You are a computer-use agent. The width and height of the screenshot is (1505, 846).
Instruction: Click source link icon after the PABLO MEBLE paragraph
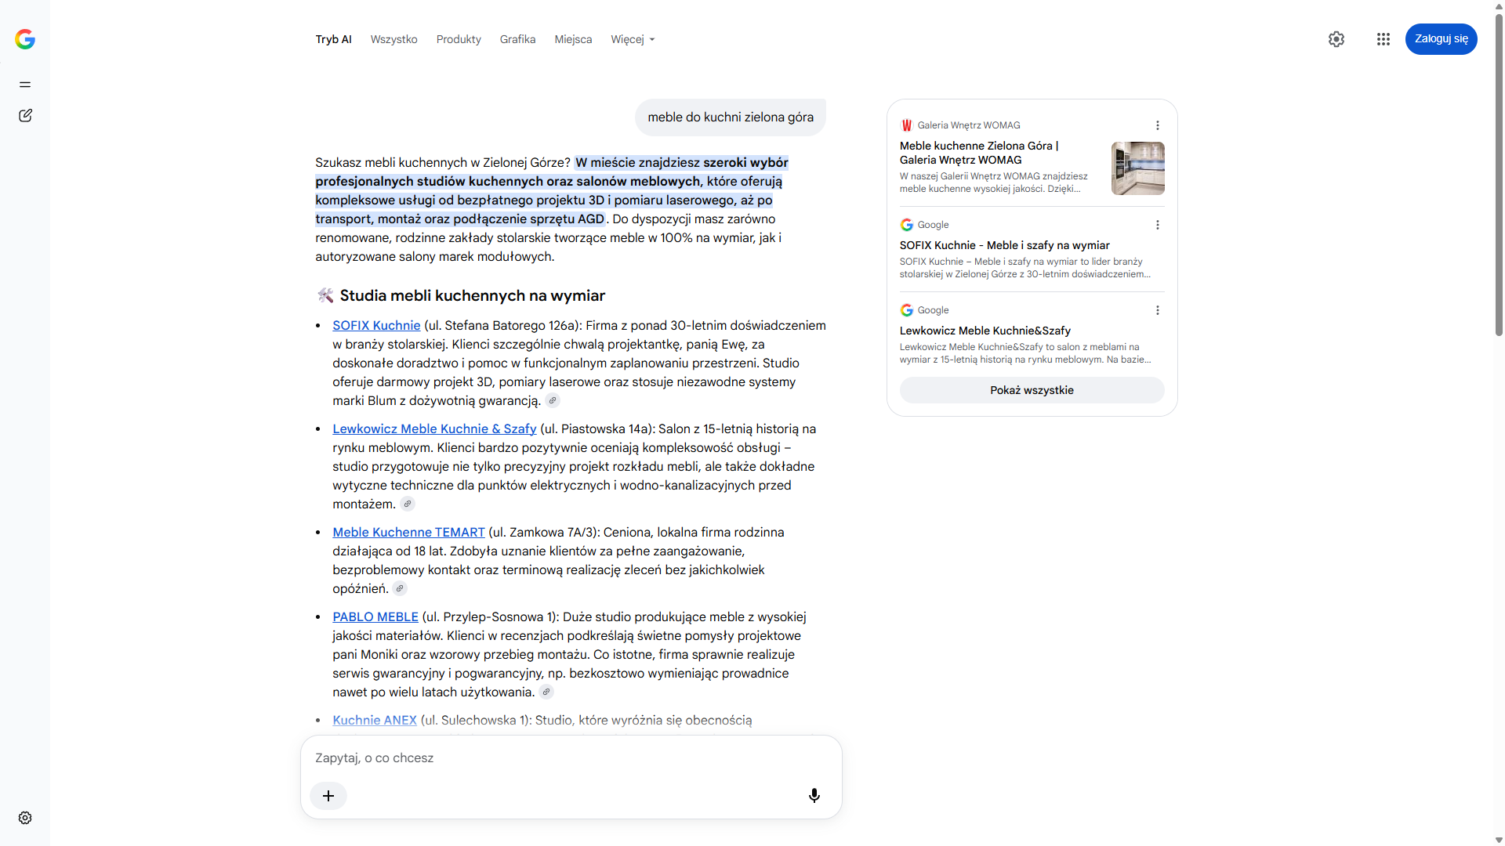click(546, 692)
